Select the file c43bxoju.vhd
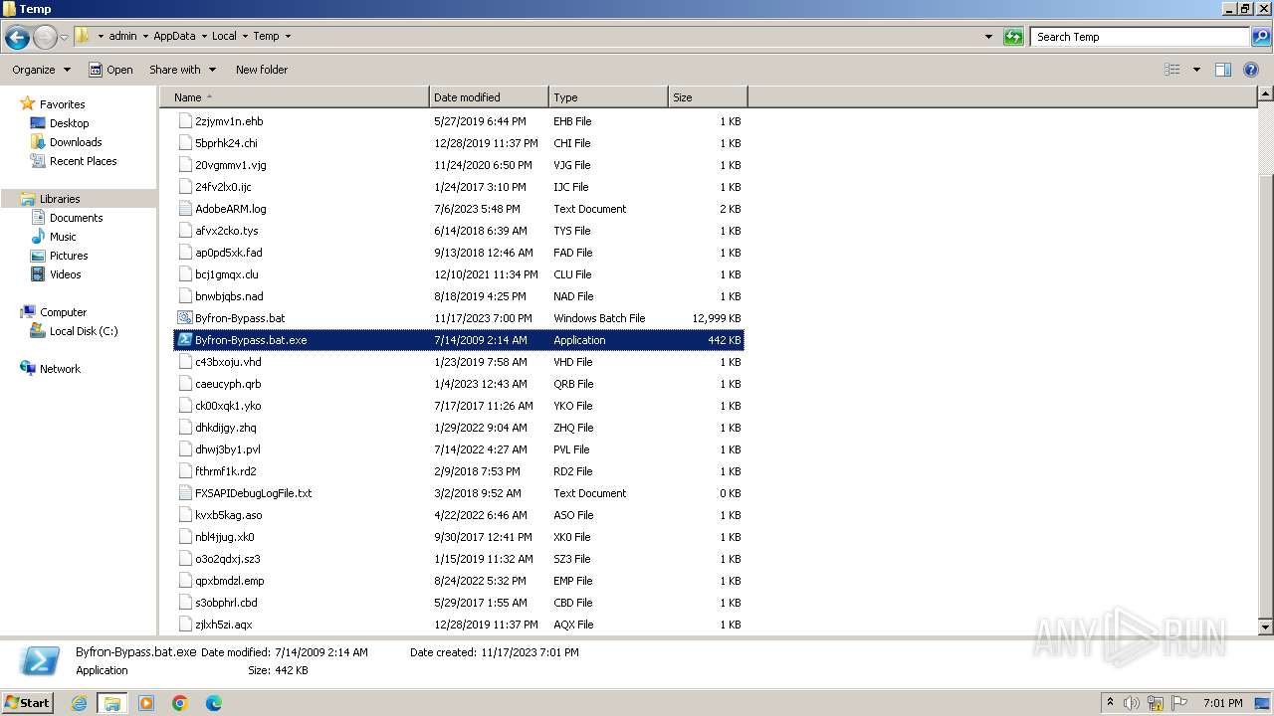Image resolution: width=1274 pixels, height=716 pixels. [x=228, y=362]
